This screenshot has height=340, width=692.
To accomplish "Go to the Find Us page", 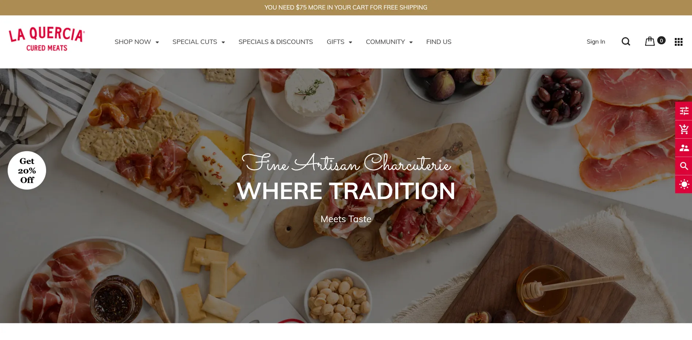I will (x=439, y=42).
